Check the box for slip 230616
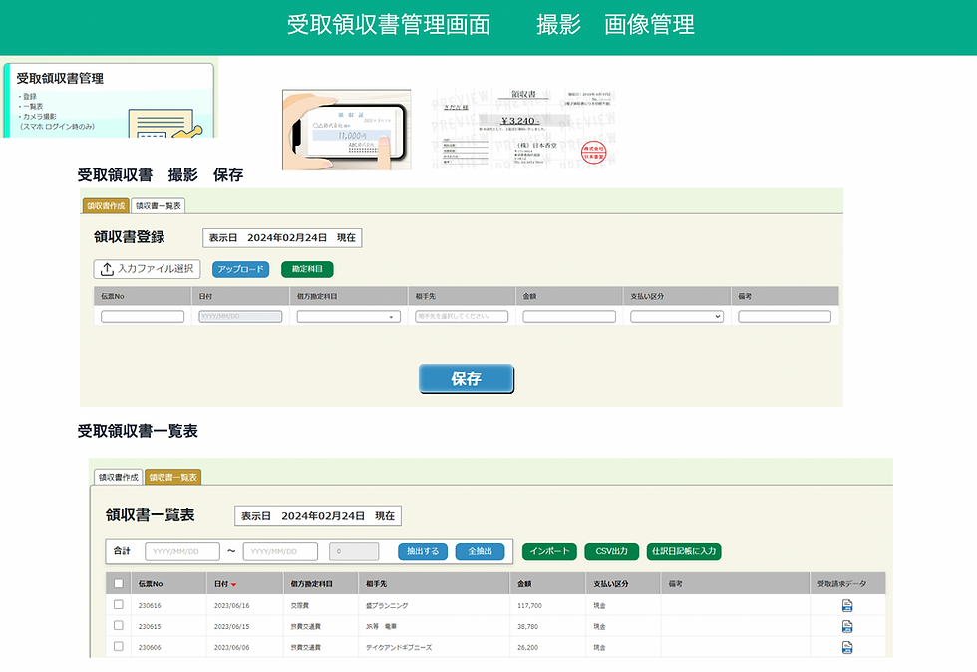977x672 pixels. (x=119, y=604)
